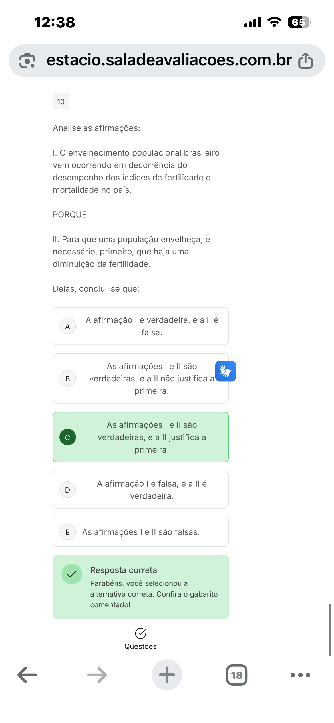This screenshot has width=334, height=723.
Task: Tap the estacio.saladeavaliacoes.com.br address field
Action: point(169,61)
